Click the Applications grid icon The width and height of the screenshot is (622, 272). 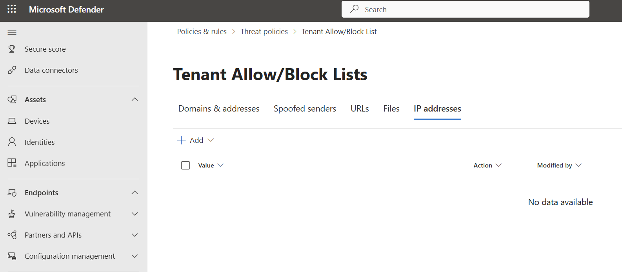(12, 163)
